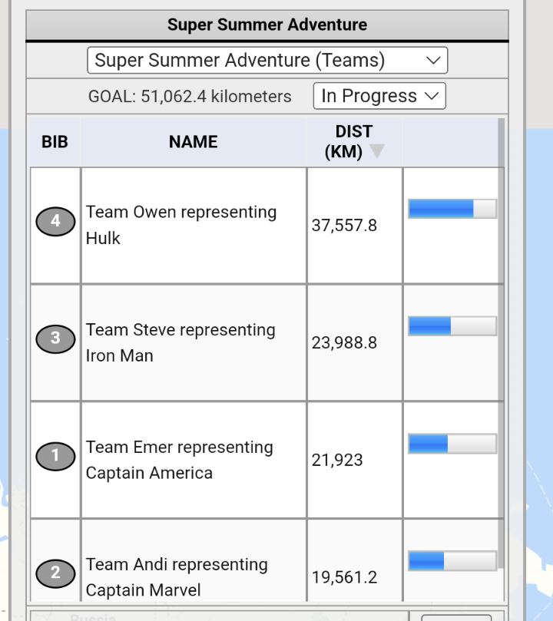553x621 pixels.
Task: Click Team Andi's progress bar
Action: pos(452,560)
